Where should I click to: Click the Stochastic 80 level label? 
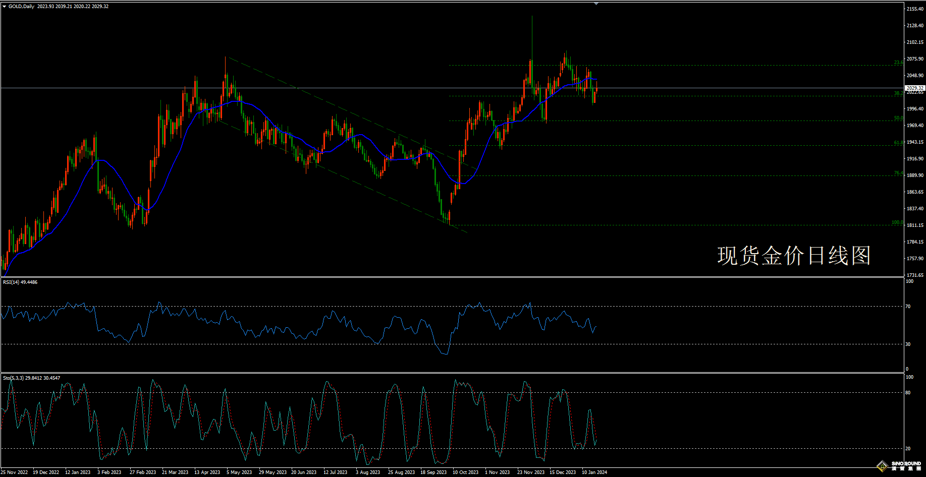point(908,393)
